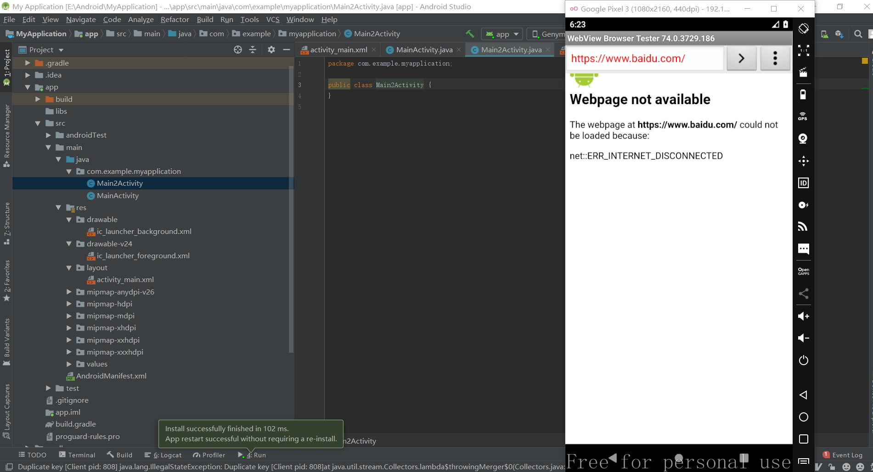
Task: Click the hammer Make Project icon
Action: click(470, 33)
